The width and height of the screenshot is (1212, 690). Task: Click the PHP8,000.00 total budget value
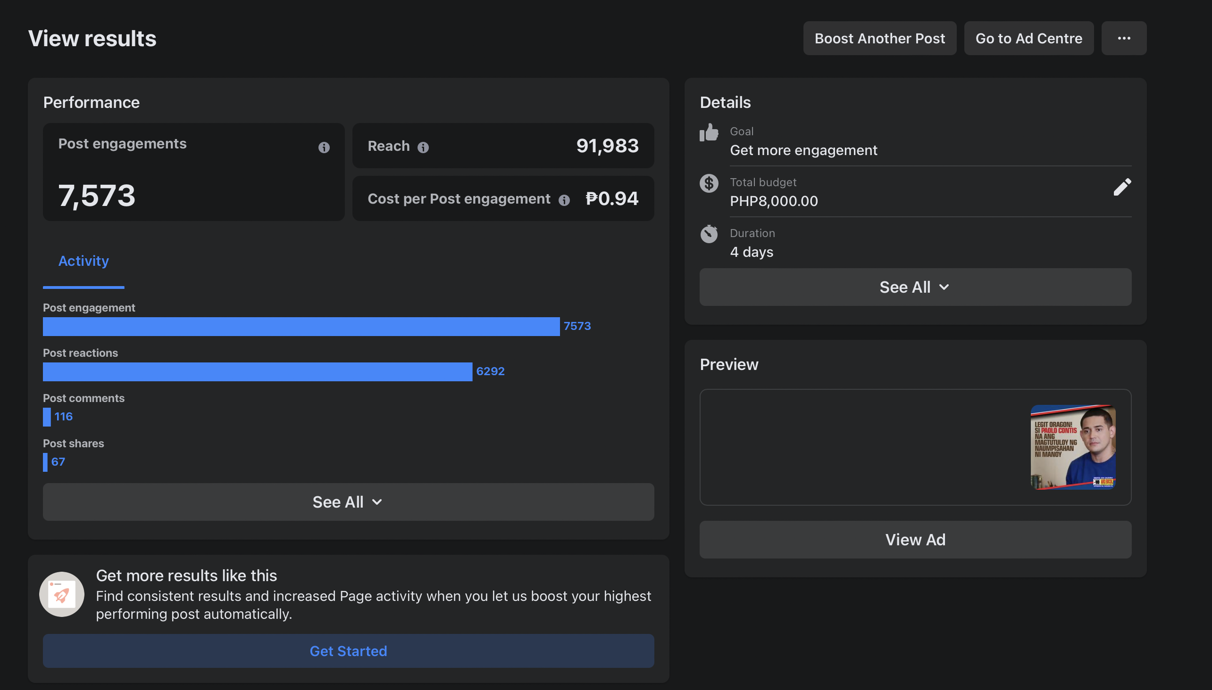774,201
